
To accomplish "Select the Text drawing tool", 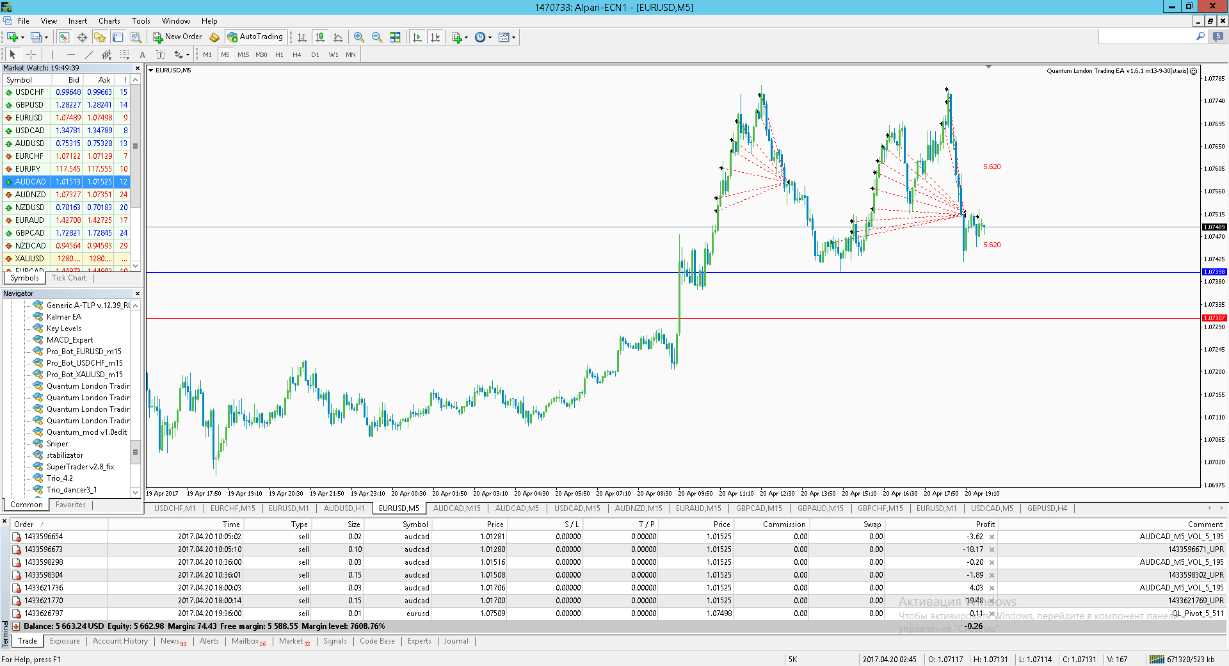I will 142,54.
